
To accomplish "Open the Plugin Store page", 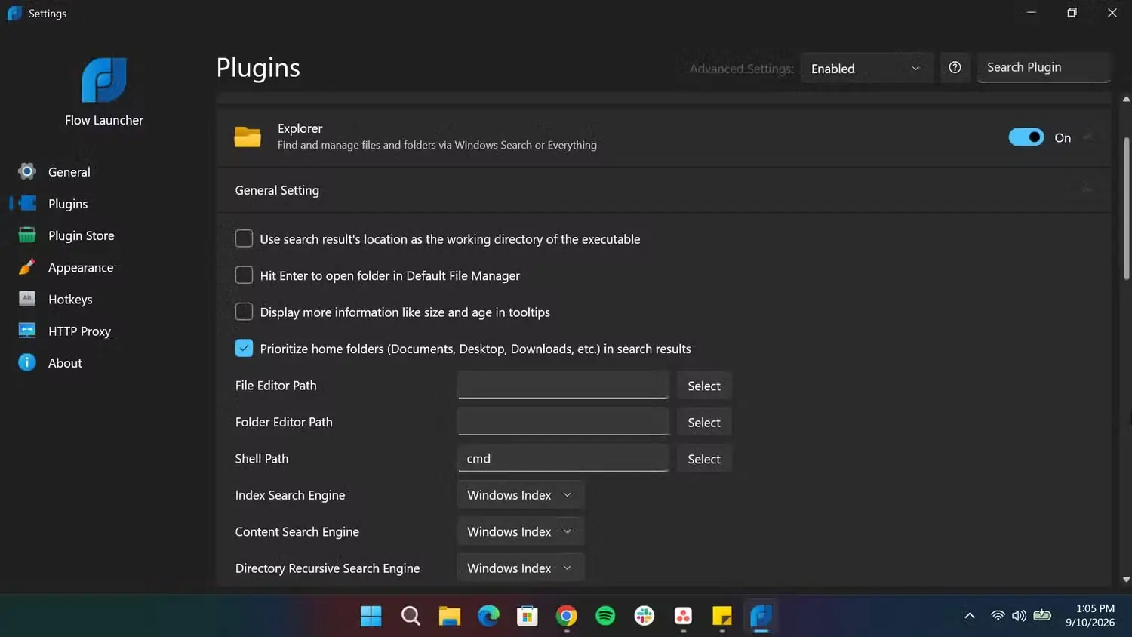I will 81,235.
